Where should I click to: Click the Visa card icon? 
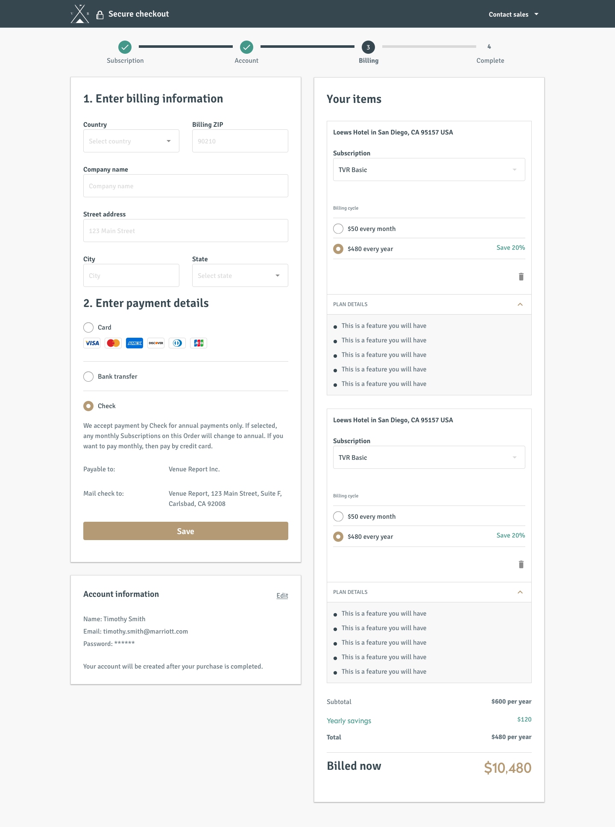coord(92,343)
